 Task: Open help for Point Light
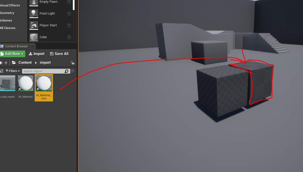click(69, 14)
